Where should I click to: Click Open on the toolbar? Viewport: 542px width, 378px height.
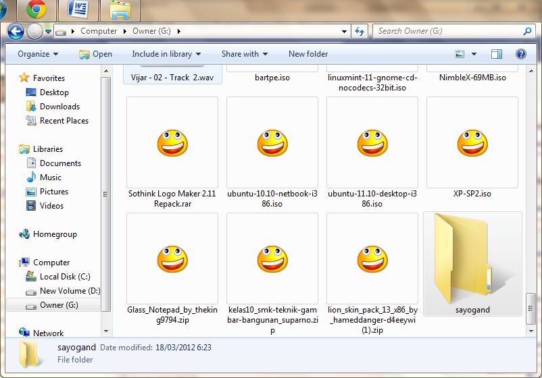(x=95, y=54)
